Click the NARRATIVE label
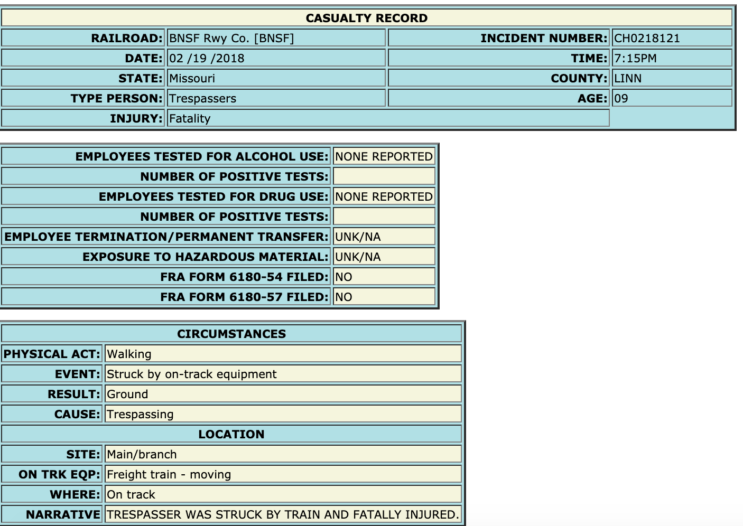The height and width of the screenshot is (526, 743). (x=63, y=514)
